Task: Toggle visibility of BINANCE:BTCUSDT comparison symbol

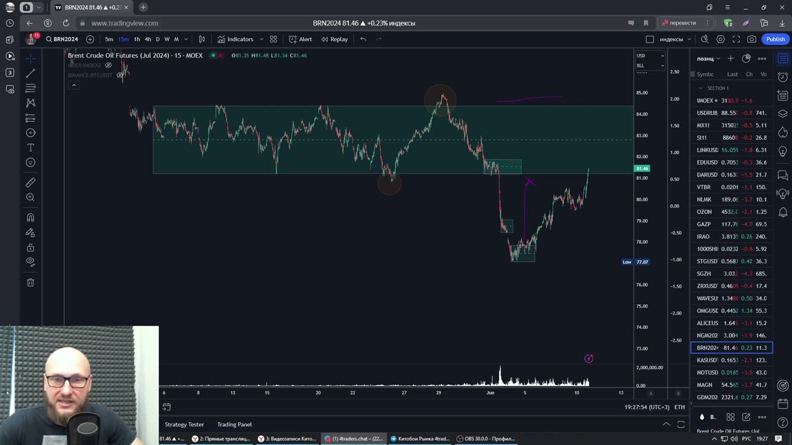Action: 120,75
